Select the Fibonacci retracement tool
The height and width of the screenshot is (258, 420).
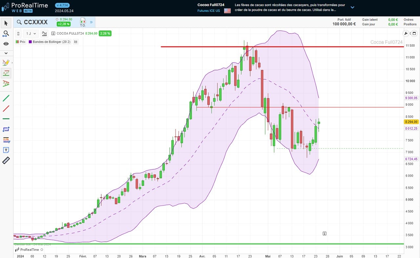[x=6, y=140]
